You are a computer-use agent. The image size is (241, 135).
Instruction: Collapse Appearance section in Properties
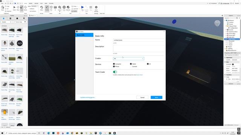click(x=225, y=57)
